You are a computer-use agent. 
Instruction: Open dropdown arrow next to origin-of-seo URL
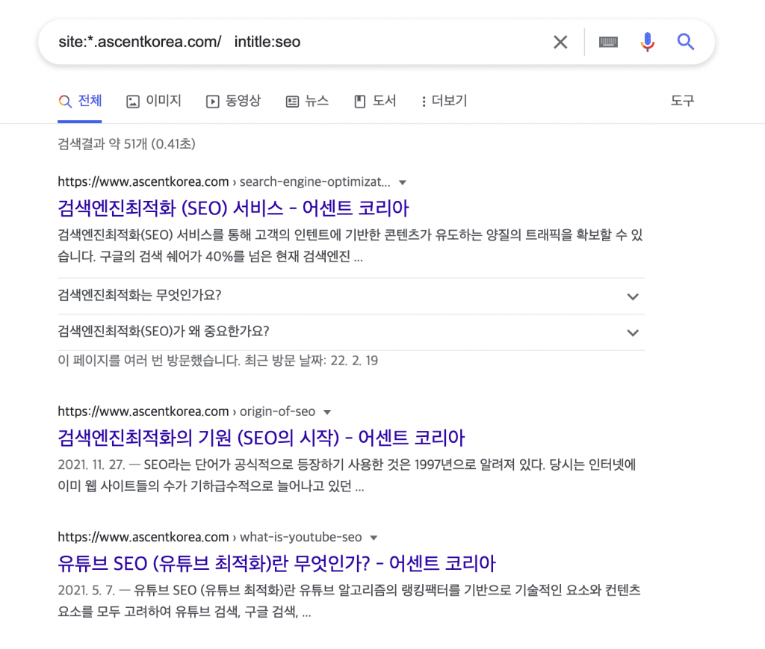327,412
